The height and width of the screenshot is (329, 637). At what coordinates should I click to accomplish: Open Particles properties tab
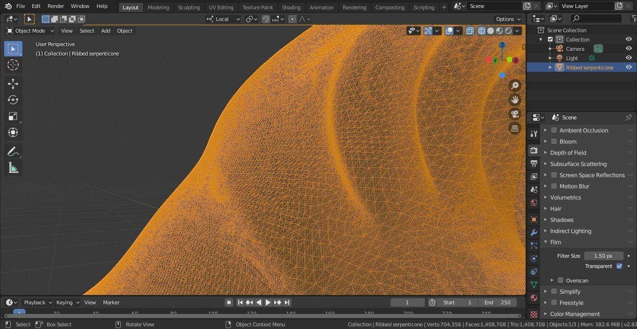[534, 245]
